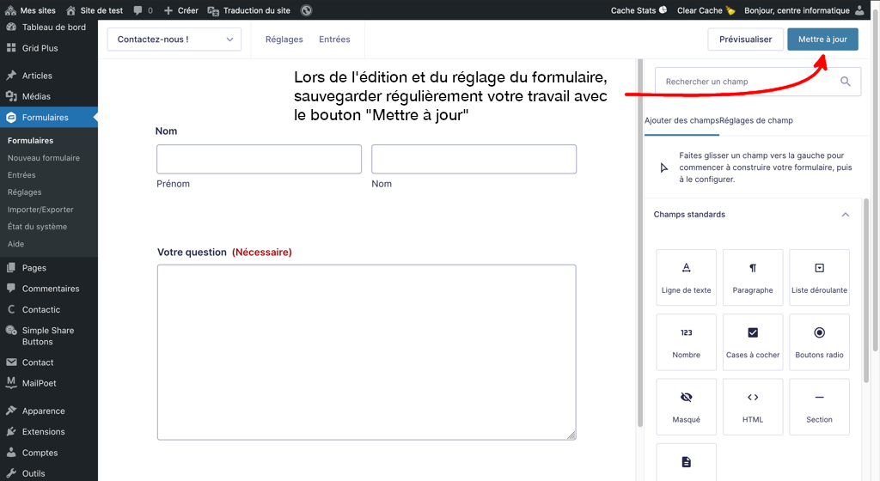Add an HTML field
The height and width of the screenshot is (481, 880).
click(x=752, y=407)
